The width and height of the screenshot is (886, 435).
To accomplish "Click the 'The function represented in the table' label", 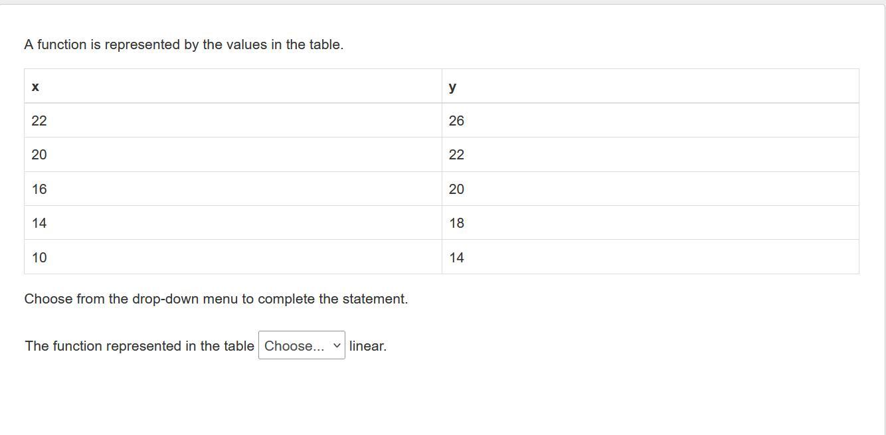I will click(x=139, y=346).
